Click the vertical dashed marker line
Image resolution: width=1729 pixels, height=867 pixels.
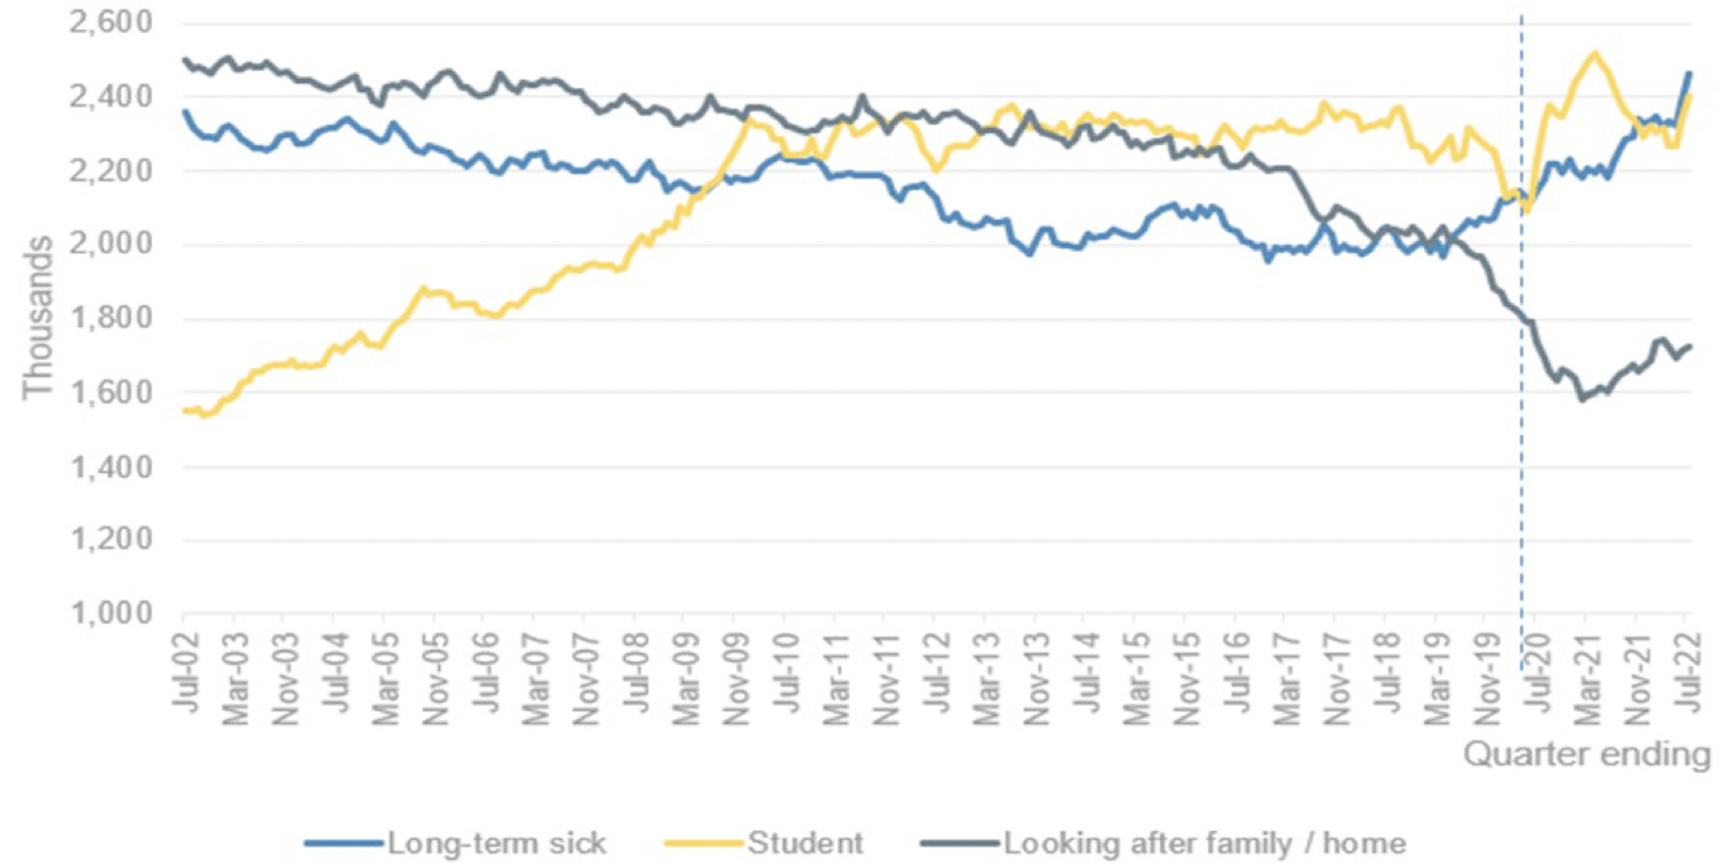(1522, 450)
